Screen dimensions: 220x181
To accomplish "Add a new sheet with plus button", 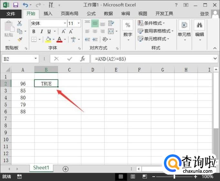I will [x=65, y=169].
